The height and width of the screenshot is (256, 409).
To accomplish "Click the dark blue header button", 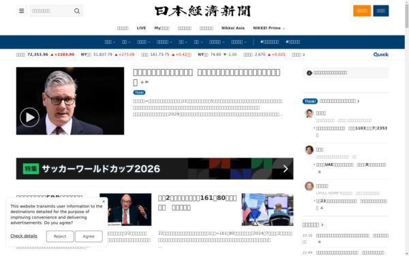I will pyautogui.click(x=380, y=11).
